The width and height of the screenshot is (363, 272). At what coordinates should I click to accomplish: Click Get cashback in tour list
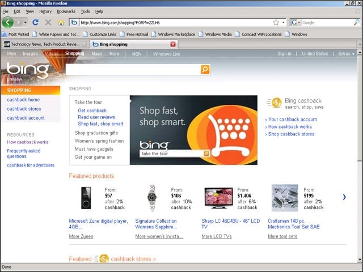[x=92, y=110]
